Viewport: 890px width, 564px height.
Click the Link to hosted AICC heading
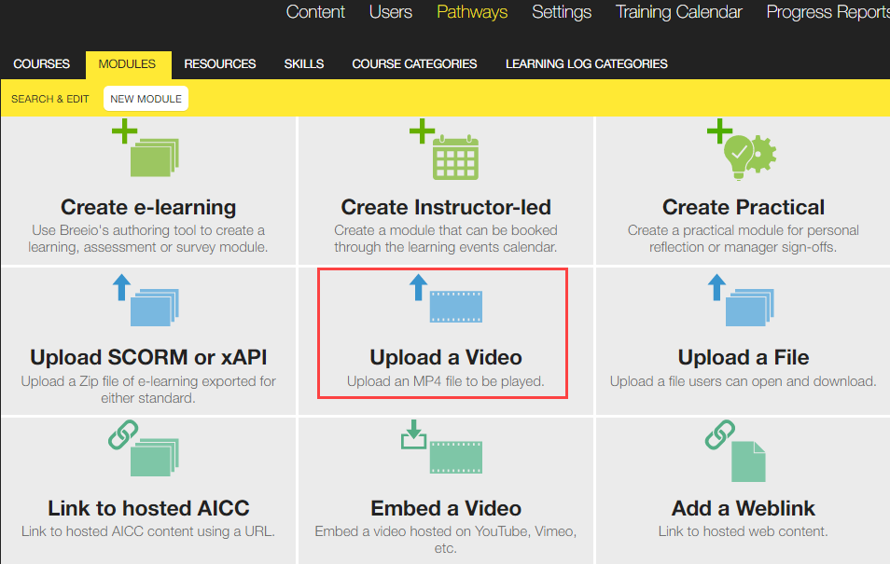click(148, 508)
